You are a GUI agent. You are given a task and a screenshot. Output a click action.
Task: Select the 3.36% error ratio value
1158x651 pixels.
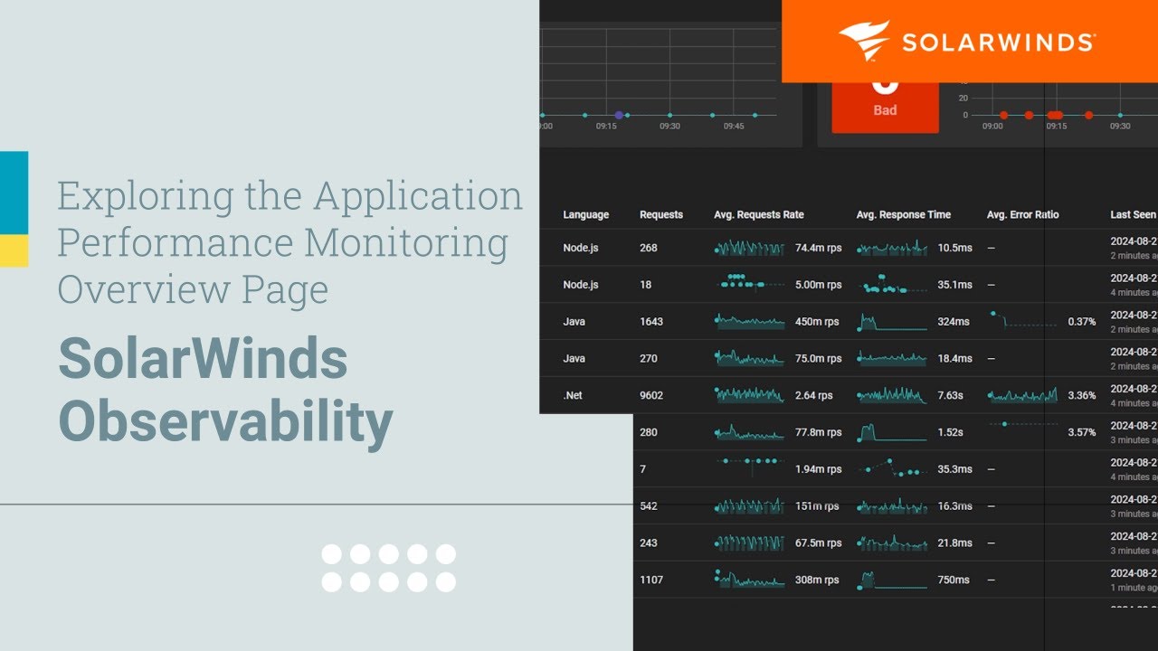tap(1082, 396)
